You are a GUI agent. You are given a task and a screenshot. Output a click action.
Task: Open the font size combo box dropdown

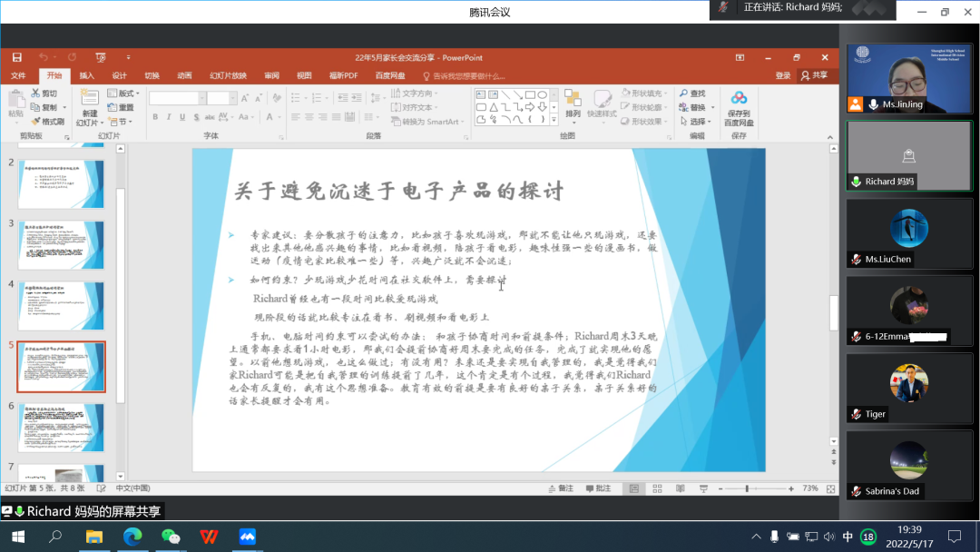pyautogui.click(x=232, y=98)
